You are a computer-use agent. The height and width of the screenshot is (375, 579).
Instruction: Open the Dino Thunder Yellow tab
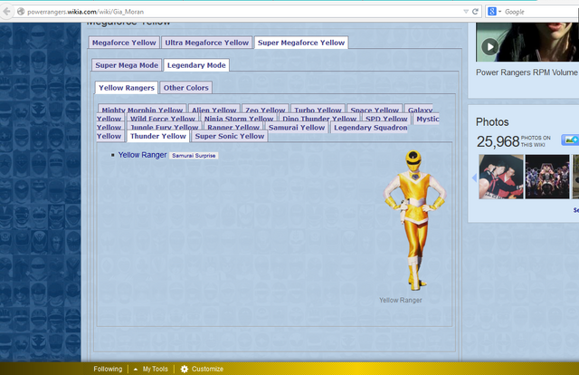(319, 119)
